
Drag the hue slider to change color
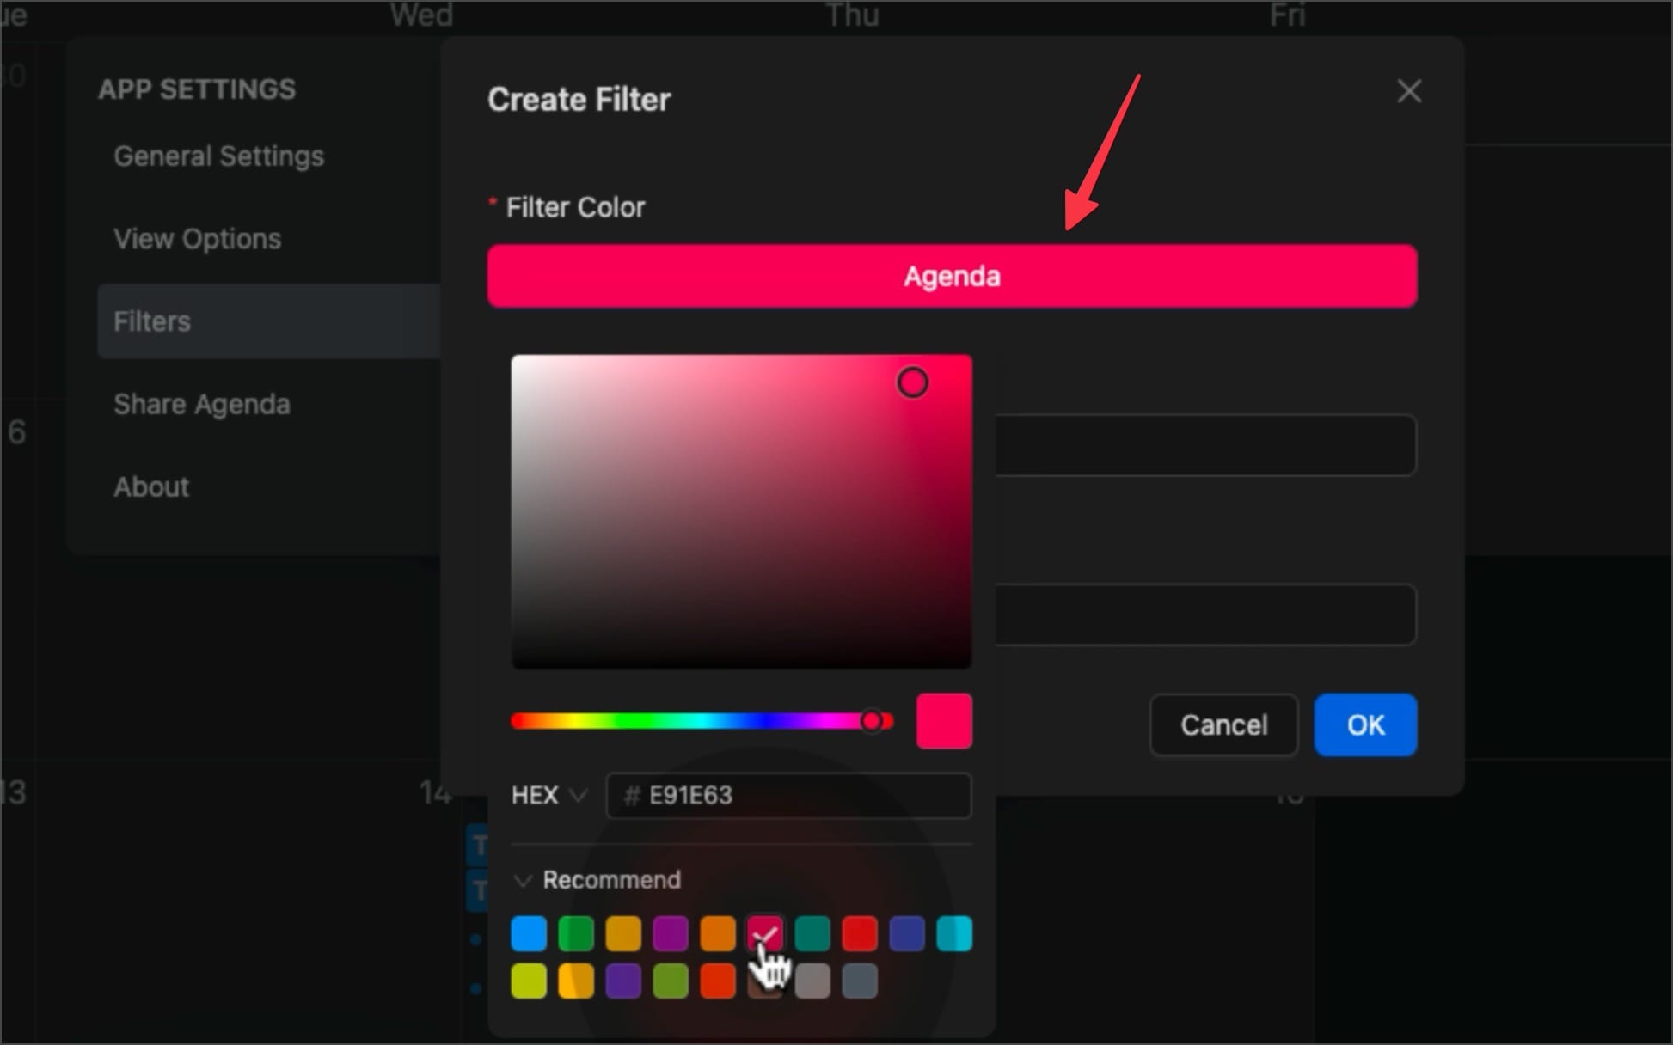pyautogui.click(x=876, y=720)
